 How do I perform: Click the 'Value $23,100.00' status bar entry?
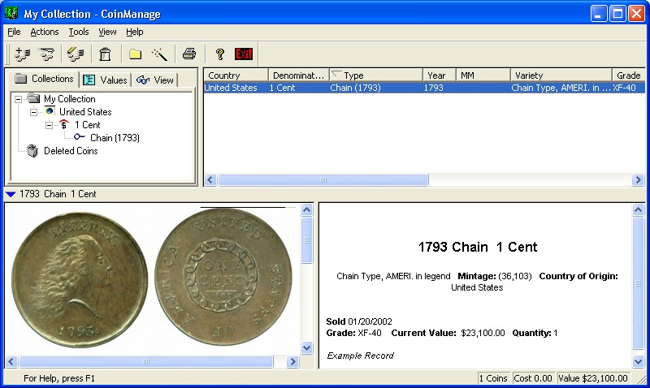coord(593,378)
